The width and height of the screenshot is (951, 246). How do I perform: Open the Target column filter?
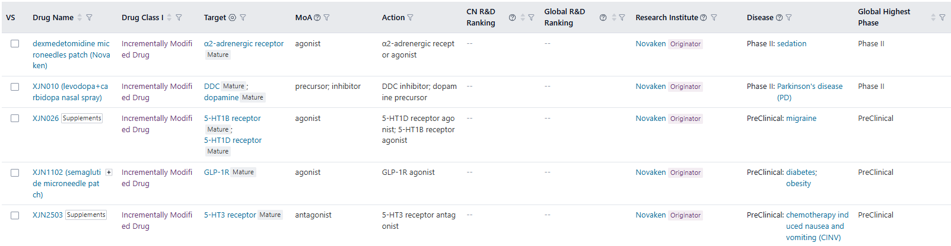pyautogui.click(x=243, y=18)
